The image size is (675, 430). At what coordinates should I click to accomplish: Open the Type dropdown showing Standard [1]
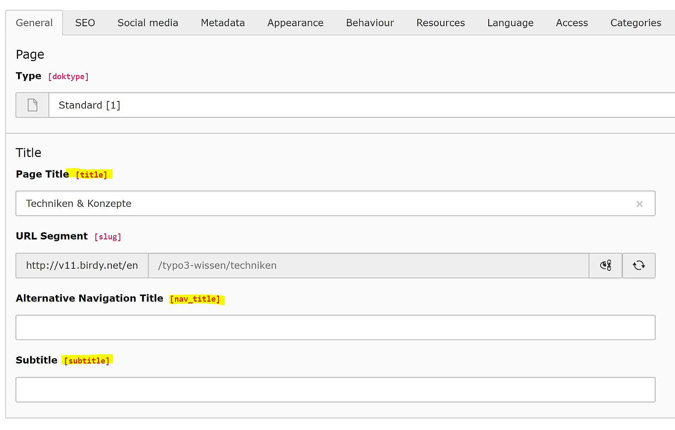tap(361, 105)
